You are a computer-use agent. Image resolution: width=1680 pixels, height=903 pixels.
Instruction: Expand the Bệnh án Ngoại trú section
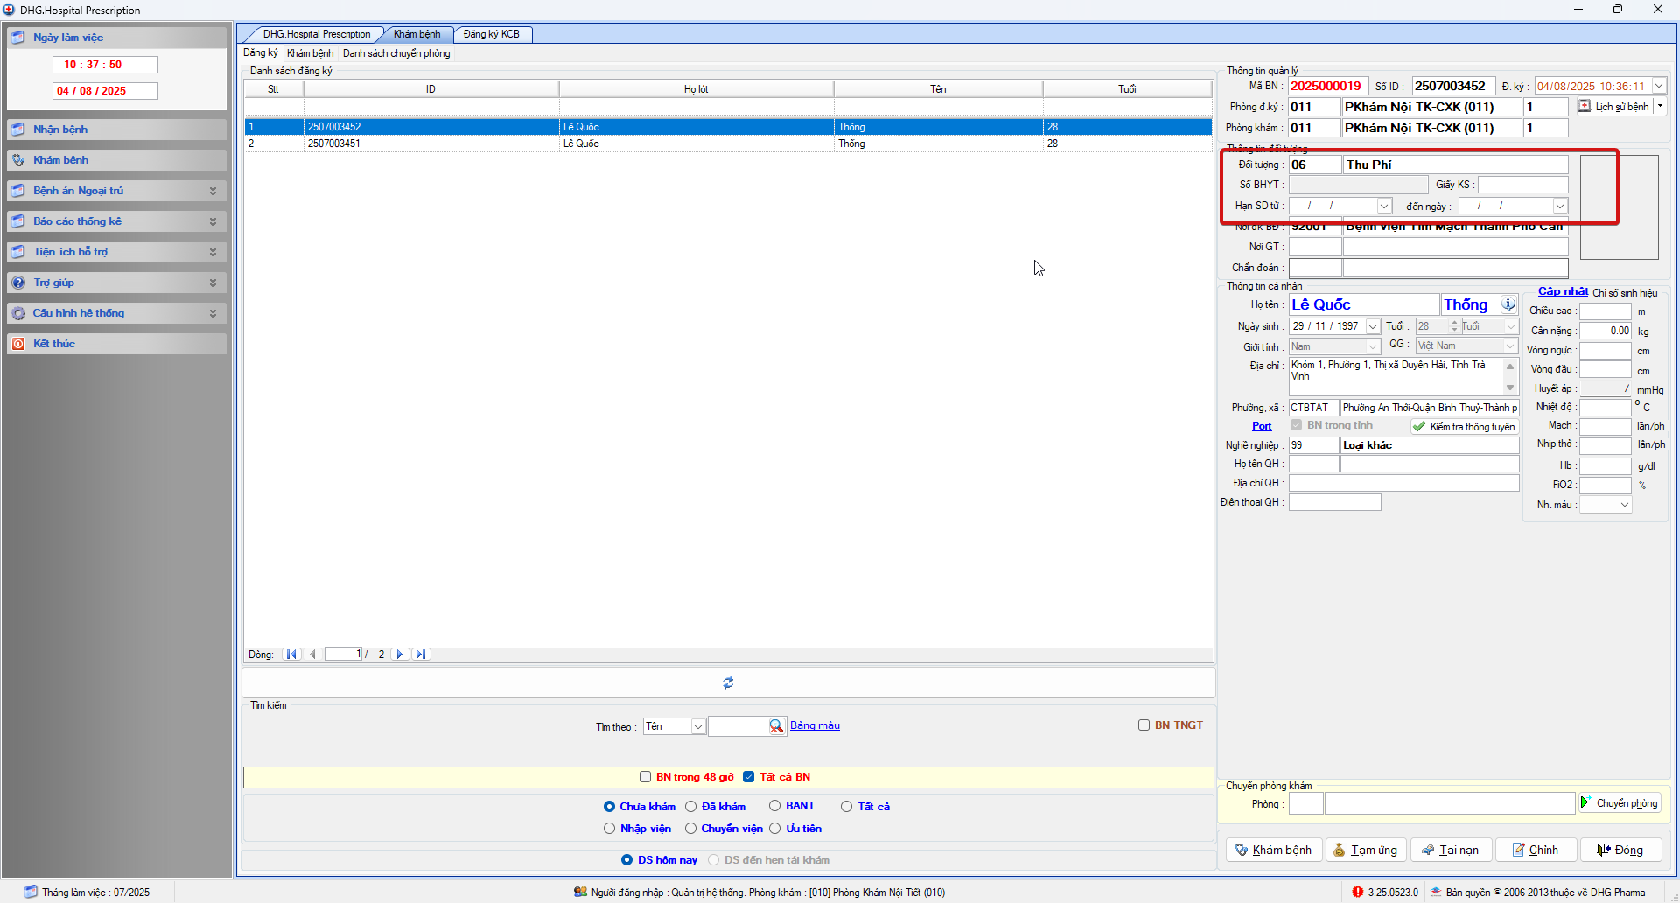[x=213, y=191]
